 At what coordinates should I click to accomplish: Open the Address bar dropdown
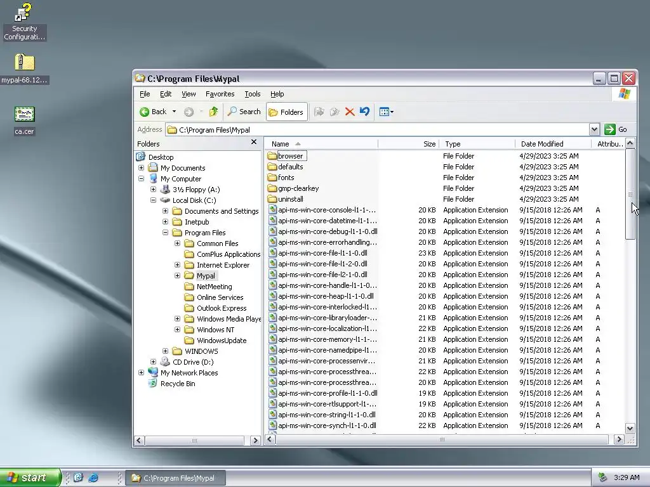[594, 129]
